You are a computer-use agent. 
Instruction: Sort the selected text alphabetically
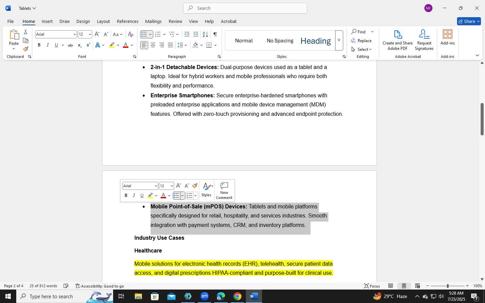click(x=205, y=34)
